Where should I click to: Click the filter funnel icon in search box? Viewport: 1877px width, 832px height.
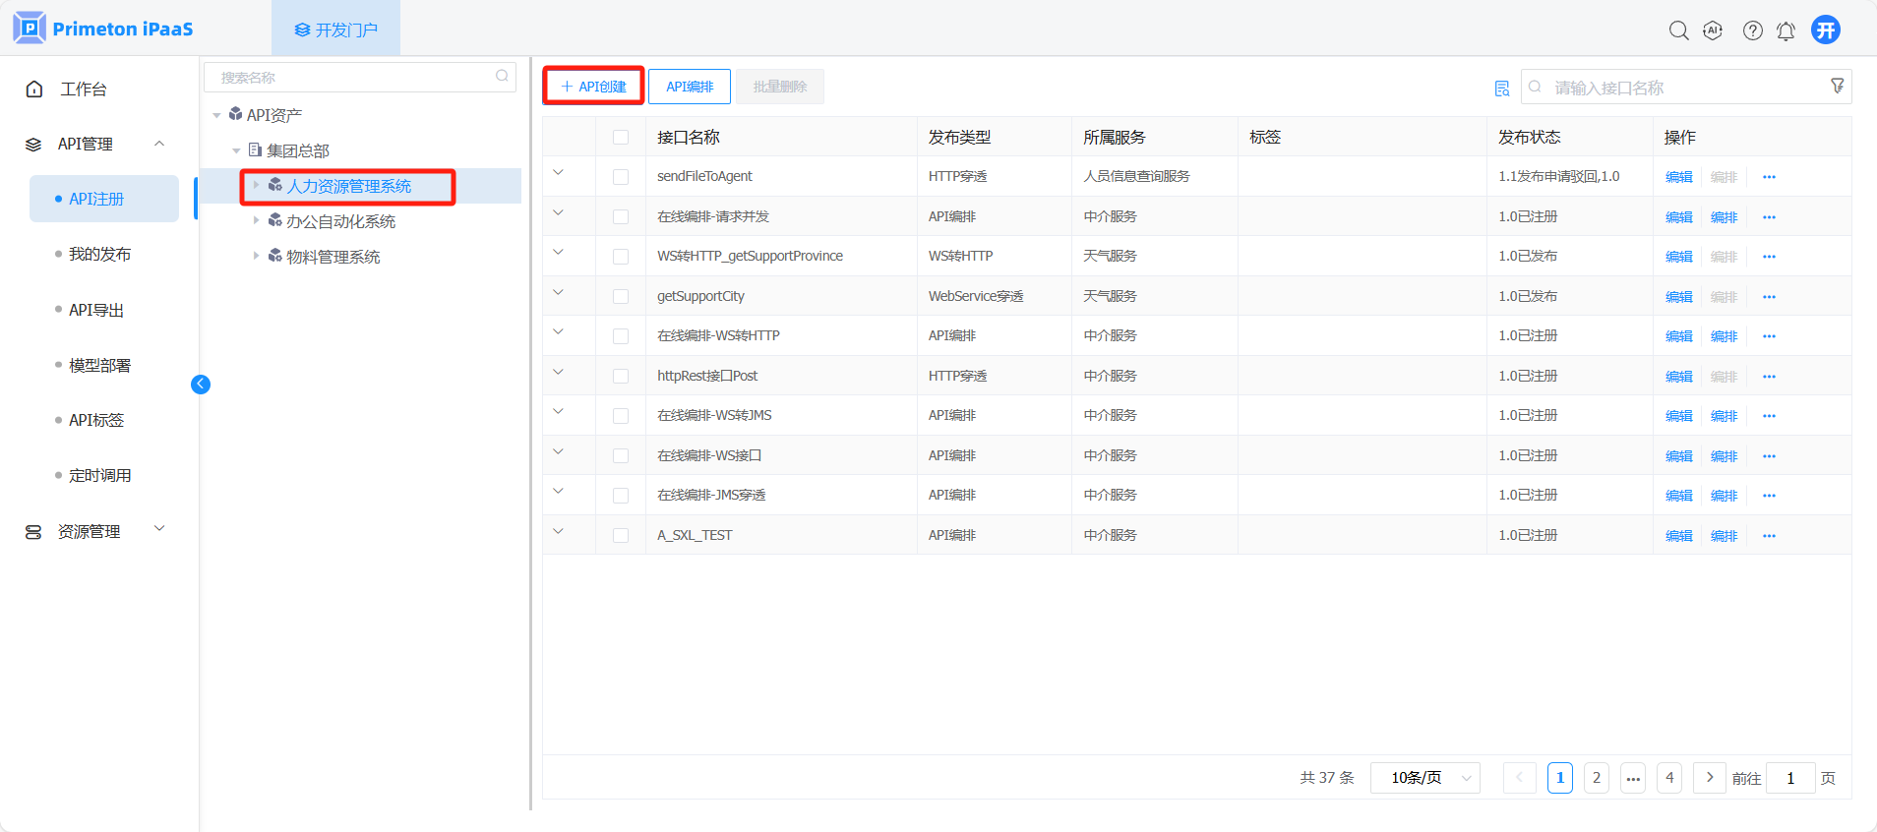pyautogui.click(x=1837, y=87)
